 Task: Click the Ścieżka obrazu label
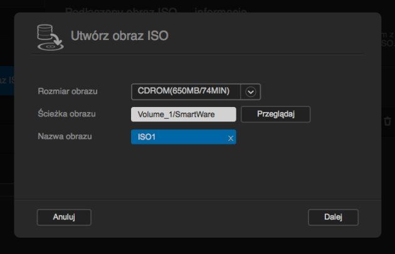[66, 114]
